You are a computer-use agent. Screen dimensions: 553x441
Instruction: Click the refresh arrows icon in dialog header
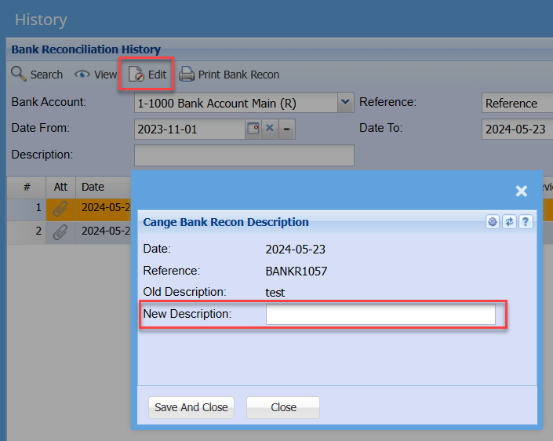509,222
